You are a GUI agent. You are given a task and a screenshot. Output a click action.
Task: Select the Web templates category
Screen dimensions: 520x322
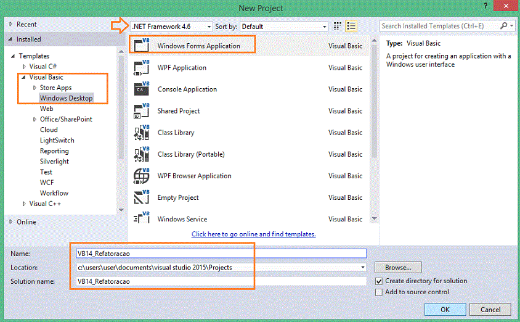click(46, 109)
